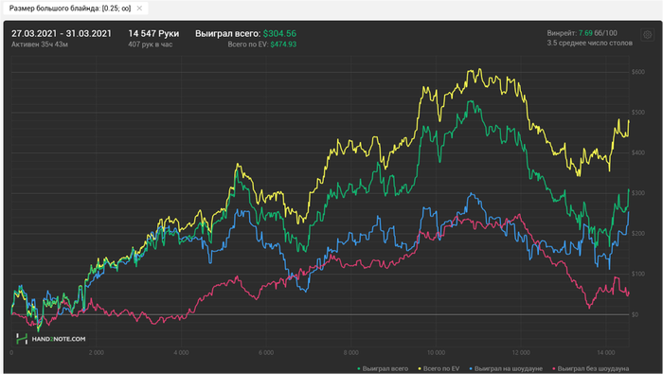The height and width of the screenshot is (374, 663).
Task: Click the 4 000 x-axis label
Action: [181, 352]
